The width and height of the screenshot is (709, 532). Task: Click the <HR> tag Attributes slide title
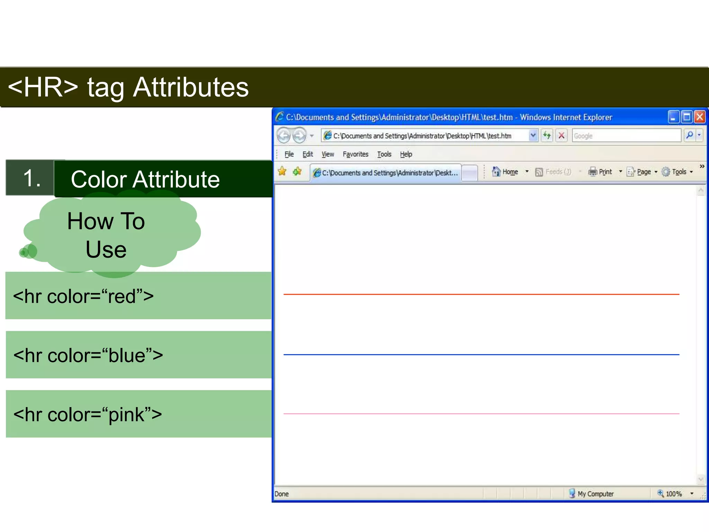click(128, 87)
